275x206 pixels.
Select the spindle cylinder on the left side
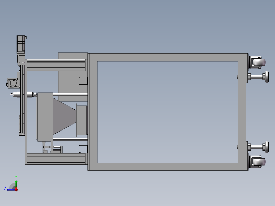(x=23, y=95)
